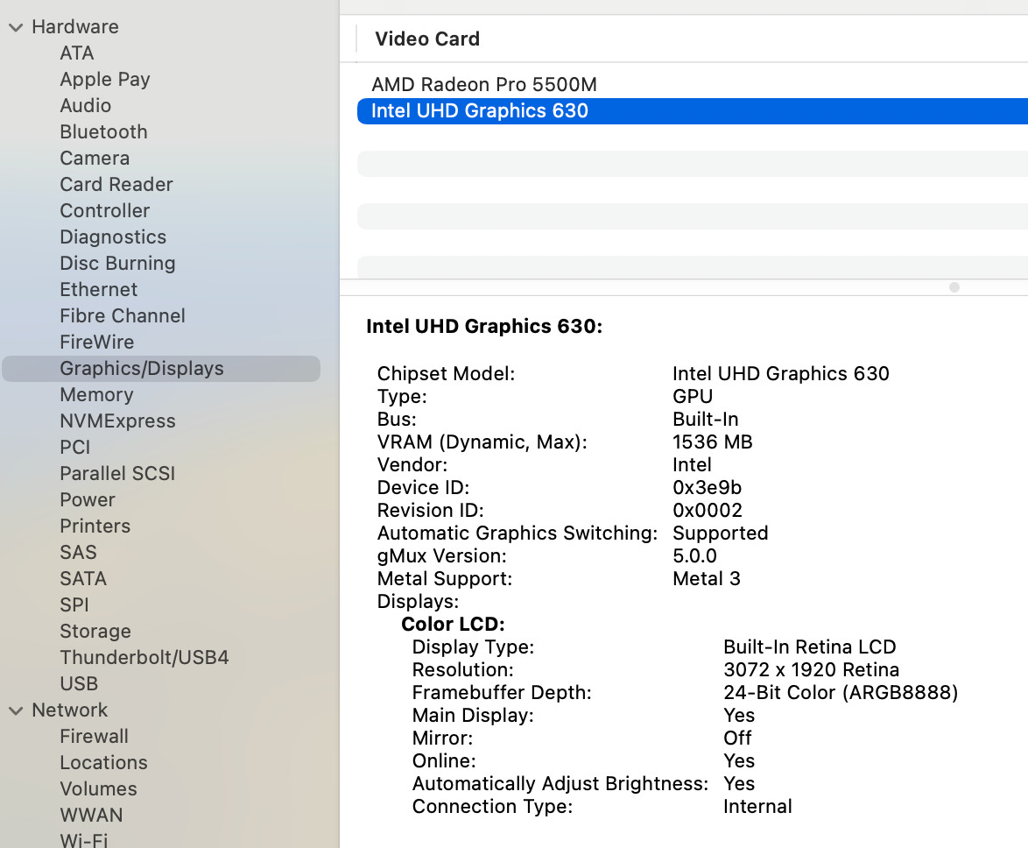This screenshot has height=848, width=1028.
Task: Open Card Reader information
Action: [116, 184]
